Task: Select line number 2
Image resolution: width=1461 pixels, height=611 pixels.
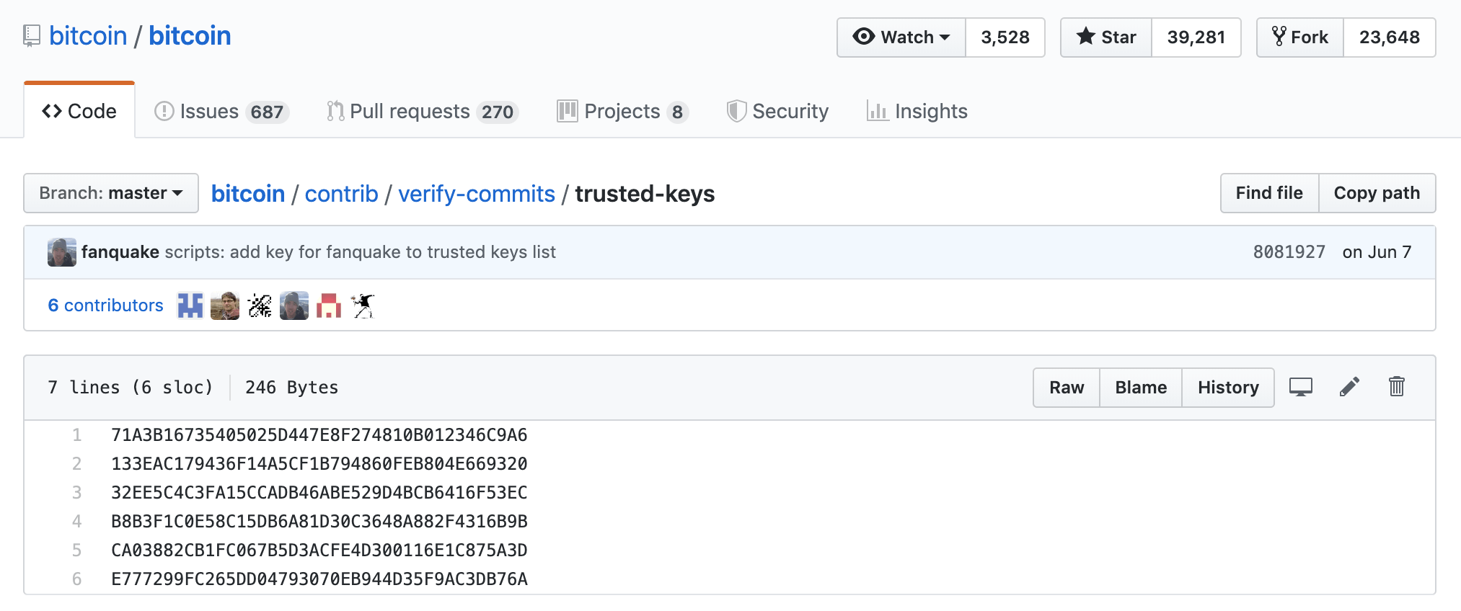Action: tap(76, 463)
